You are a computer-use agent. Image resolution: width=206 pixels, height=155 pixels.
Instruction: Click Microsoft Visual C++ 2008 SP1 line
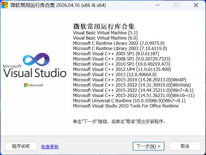click(122, 59)
